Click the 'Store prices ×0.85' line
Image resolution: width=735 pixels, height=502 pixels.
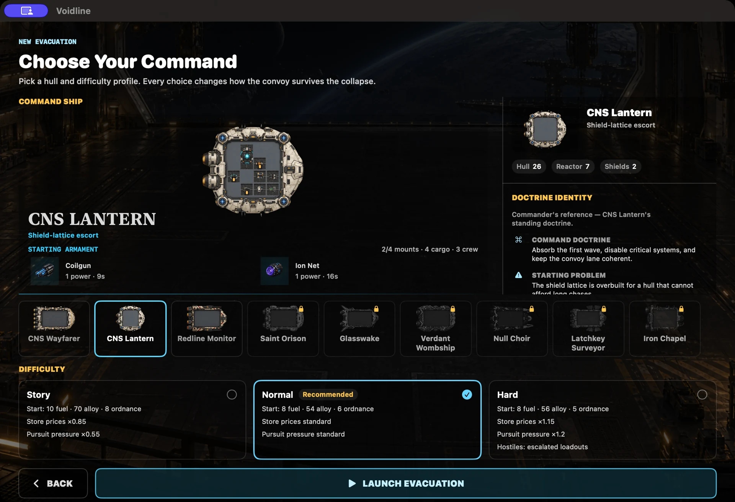56,421
